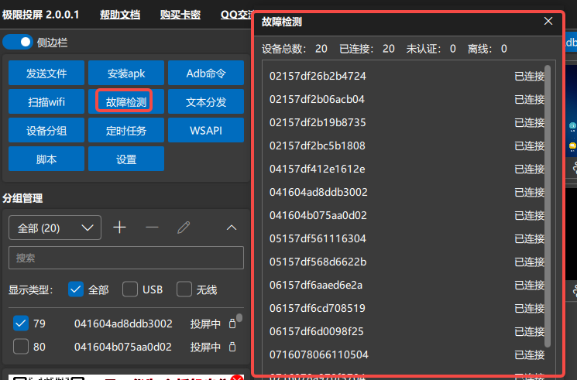Remove group with the minus icon
Viewport: 577px width, 380px height.
pyautogui.click(x=152, y=228)
